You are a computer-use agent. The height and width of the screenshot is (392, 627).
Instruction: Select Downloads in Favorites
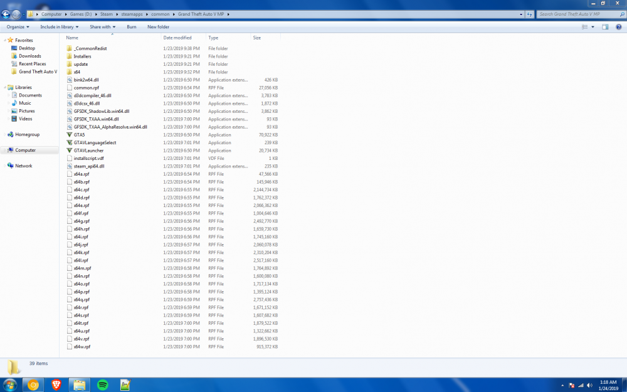pos(30,56)
